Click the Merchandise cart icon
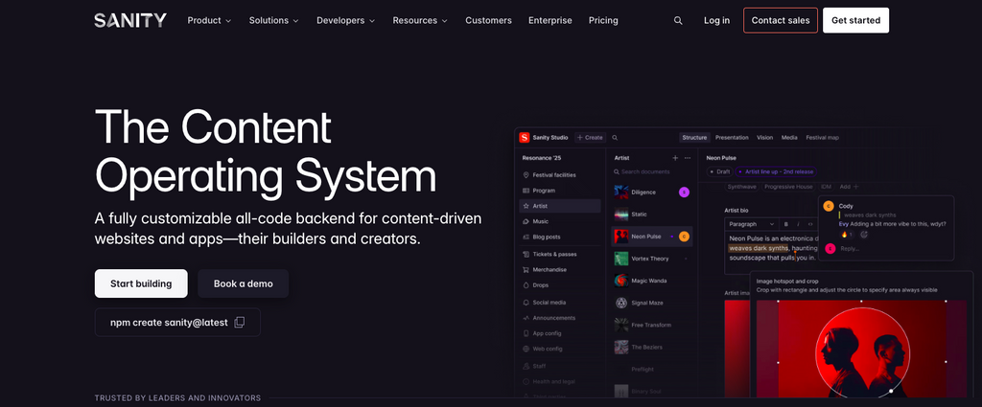Viewport: 982px width, 407px height. coord(526,269)
